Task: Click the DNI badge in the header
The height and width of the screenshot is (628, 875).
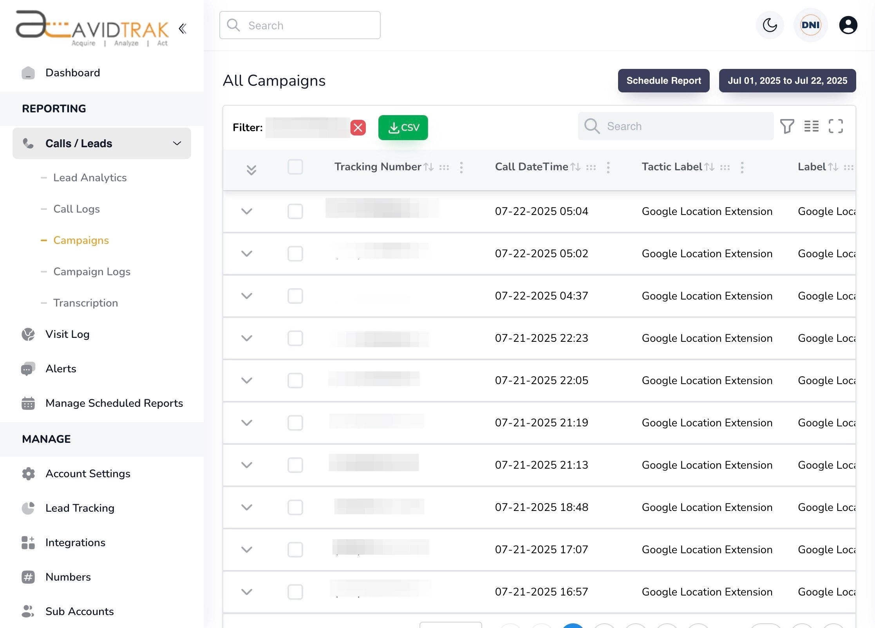Action: (x=810, y=25)
